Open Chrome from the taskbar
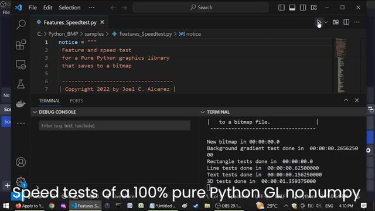This screenshot has height=211, width=375. pos(52,206)
